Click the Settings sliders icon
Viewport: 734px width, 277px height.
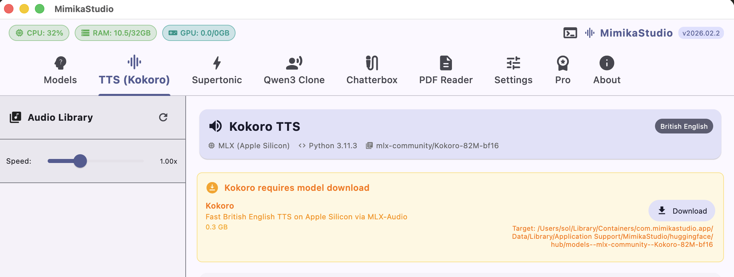[x=513, y=63]
